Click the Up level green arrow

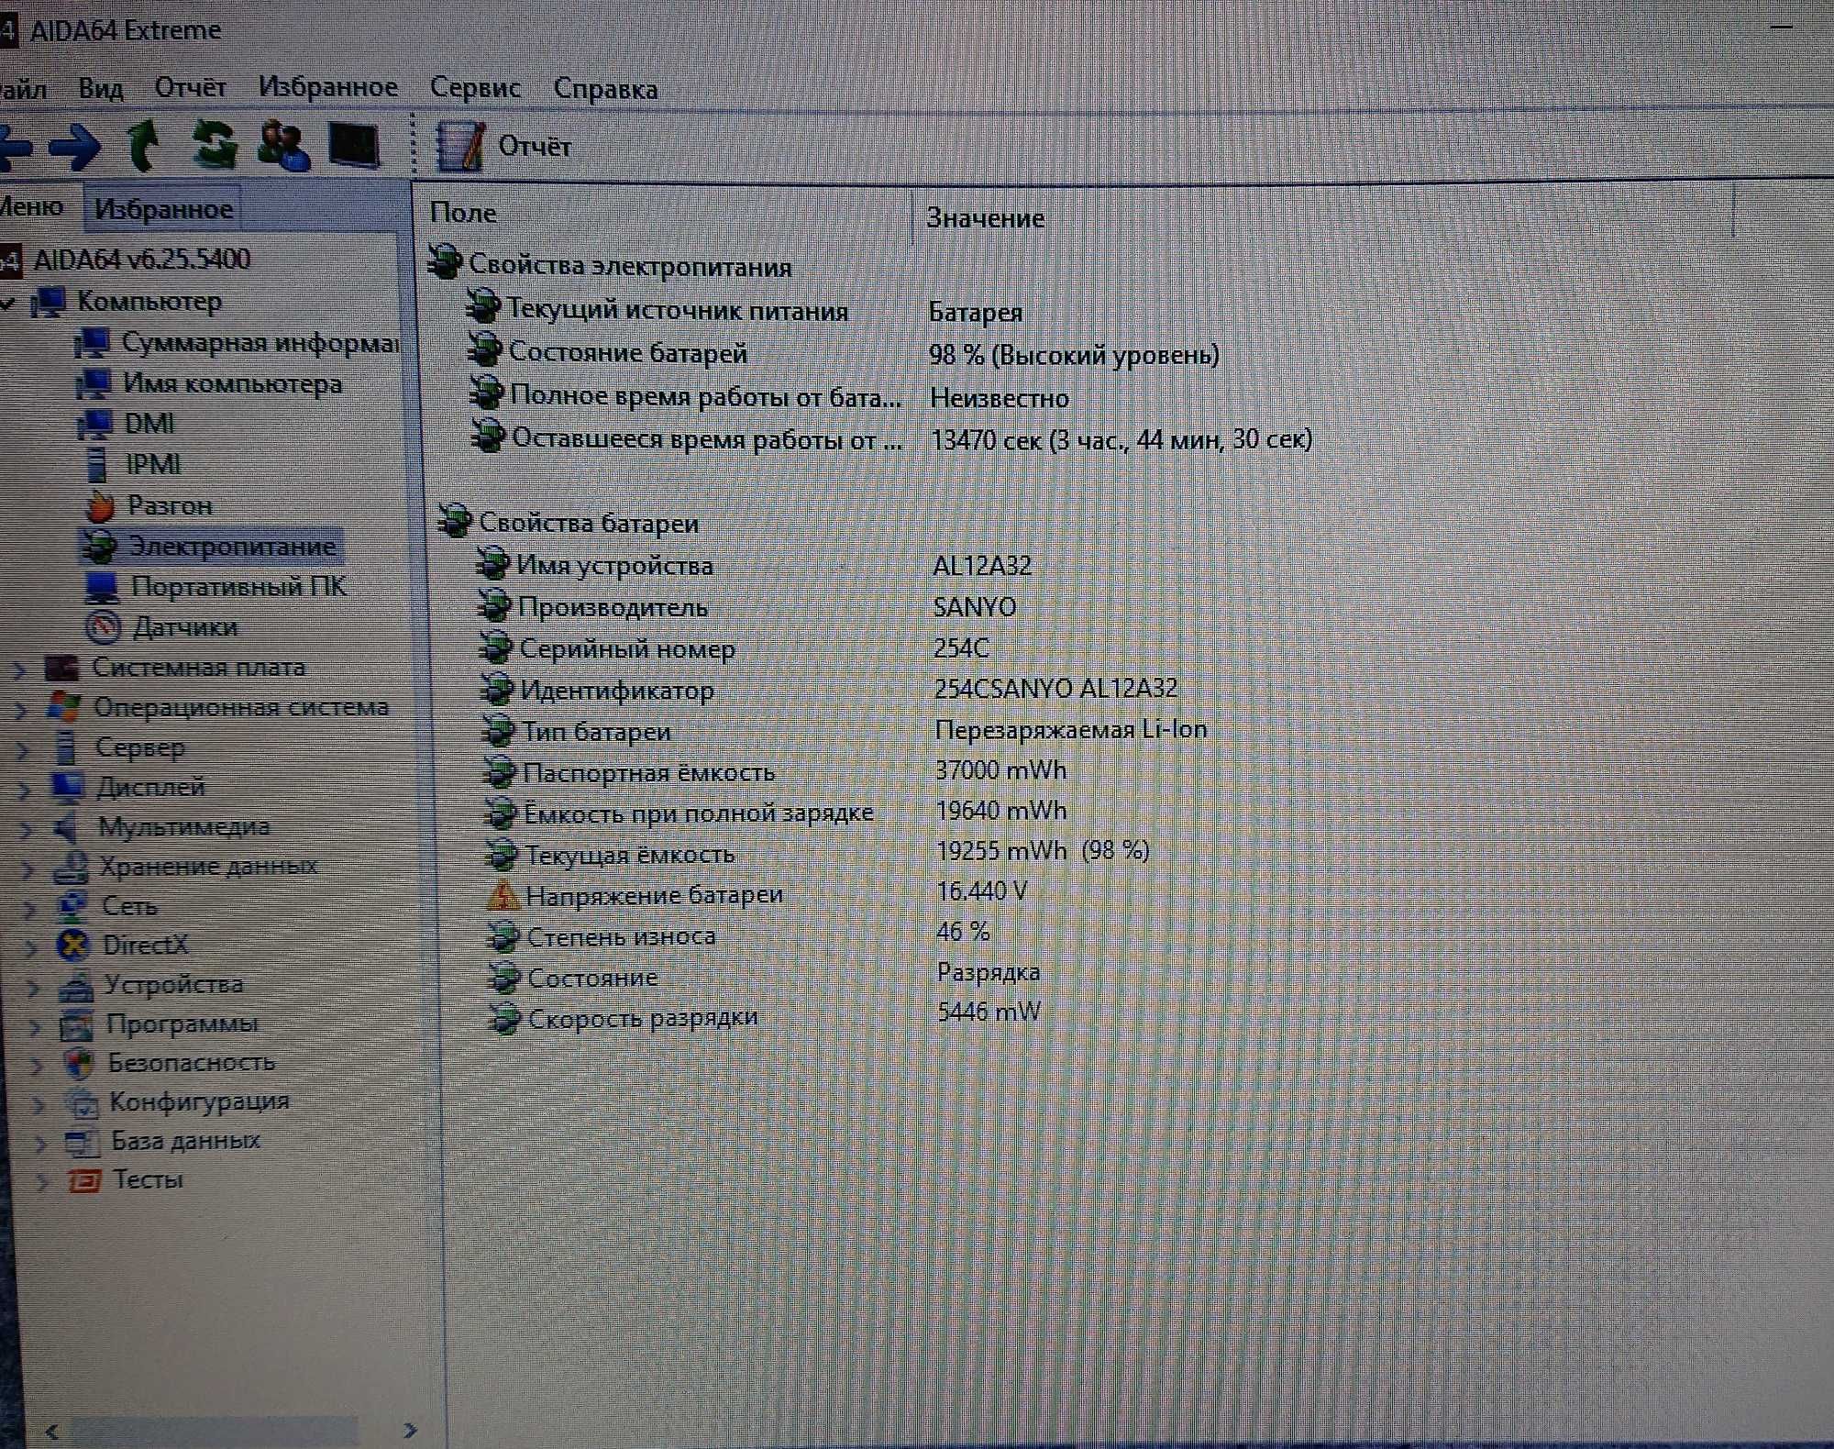pyautogui.click(x=142, y=145)
